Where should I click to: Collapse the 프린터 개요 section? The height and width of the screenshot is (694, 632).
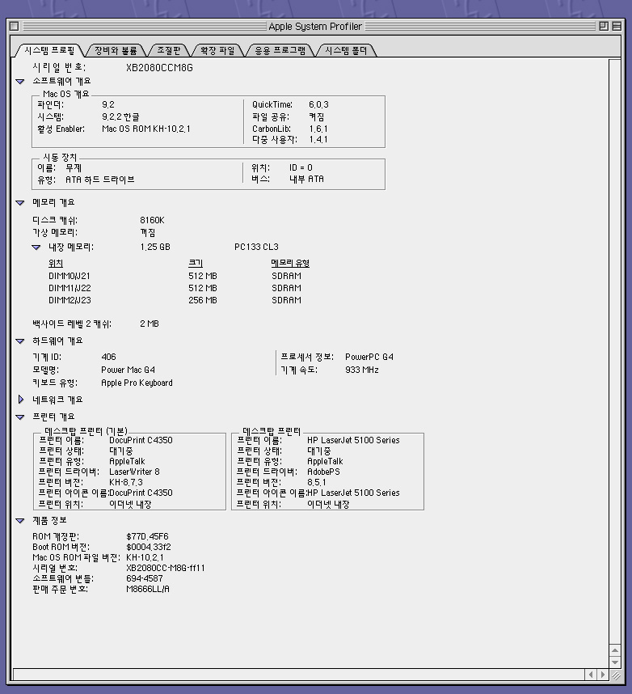[x=20, y=417]
